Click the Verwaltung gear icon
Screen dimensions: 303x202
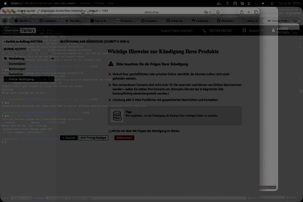[x=6, y=58]
